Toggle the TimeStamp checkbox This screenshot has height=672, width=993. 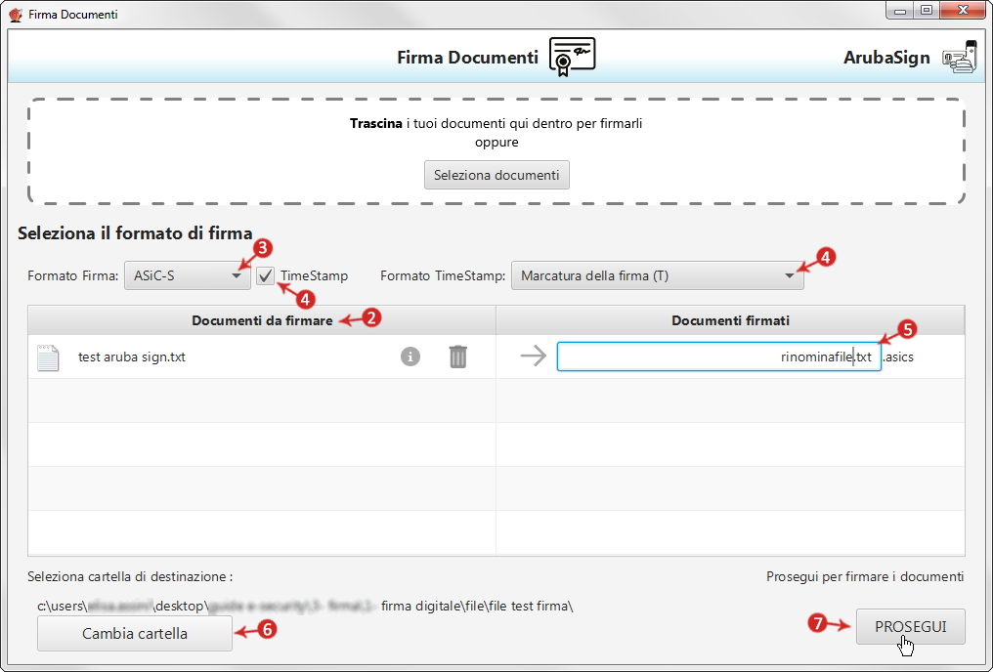[265, 275]
